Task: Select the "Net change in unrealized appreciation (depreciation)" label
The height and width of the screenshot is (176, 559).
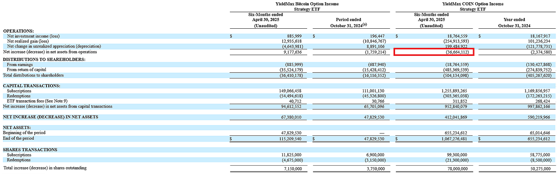Action: (54, 46)
